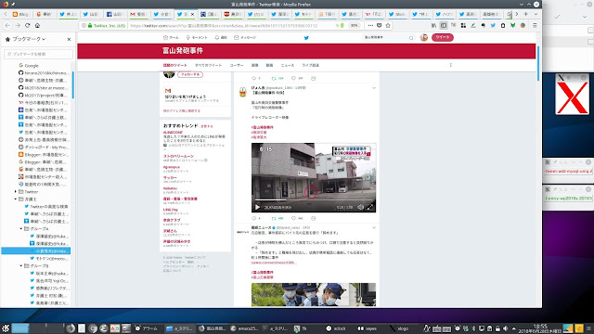
Task: Switch to xclock in the taskbar
Action: 336,328
